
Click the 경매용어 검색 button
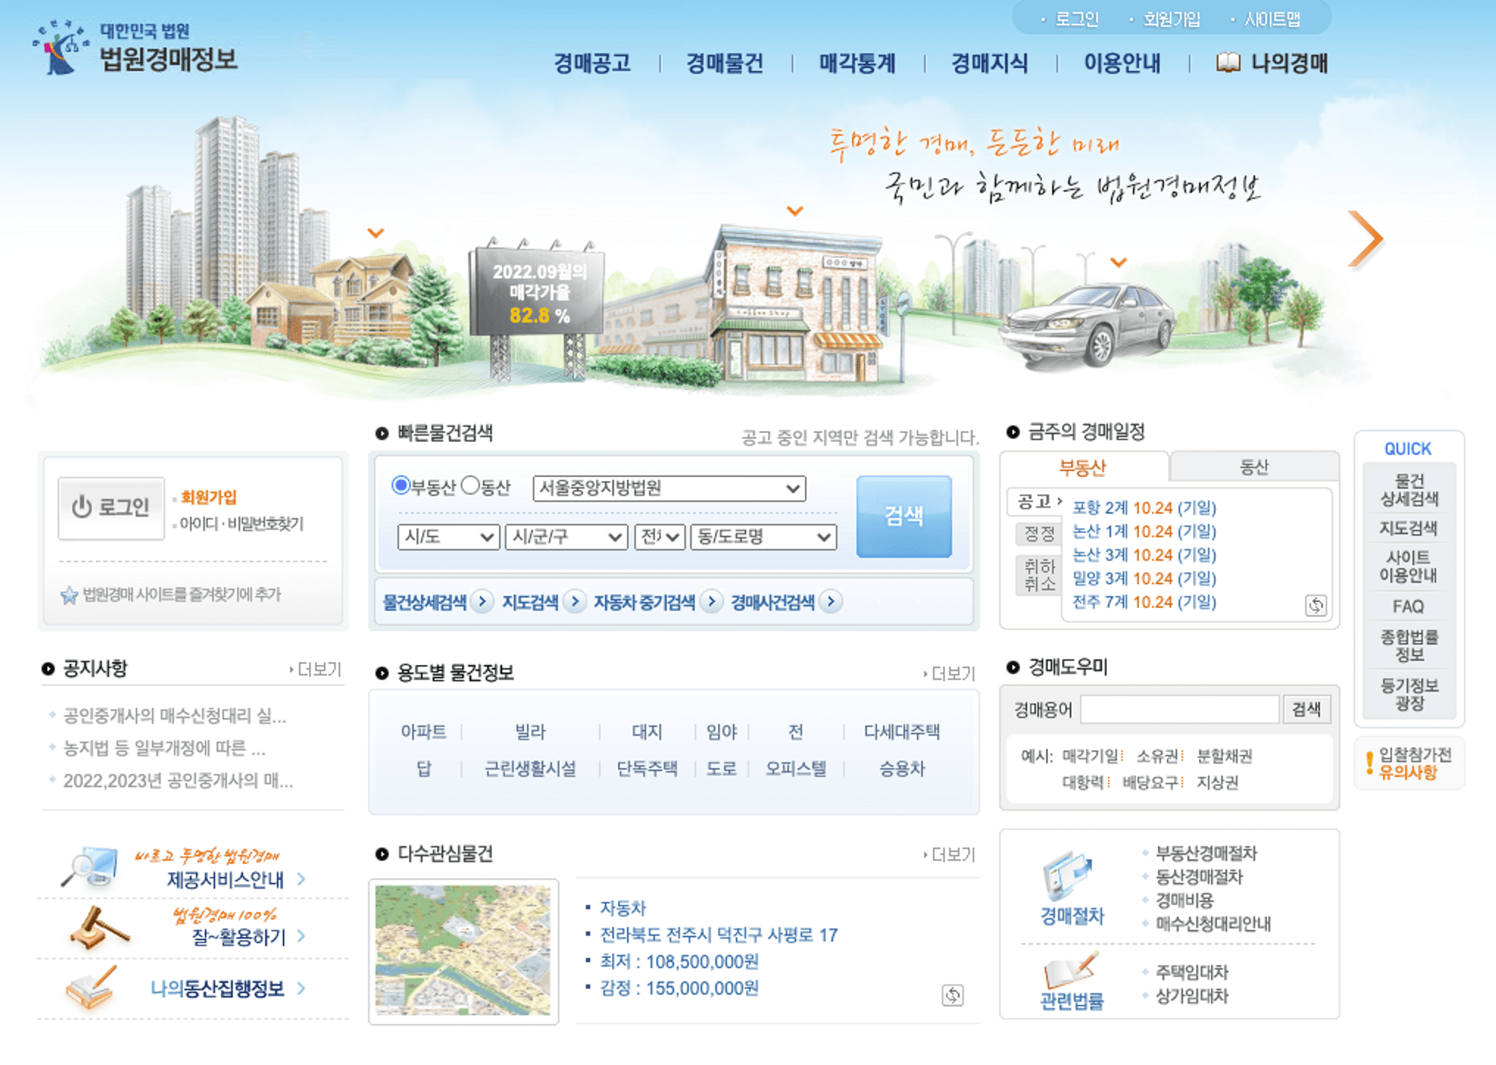[x=1307, y=709]
